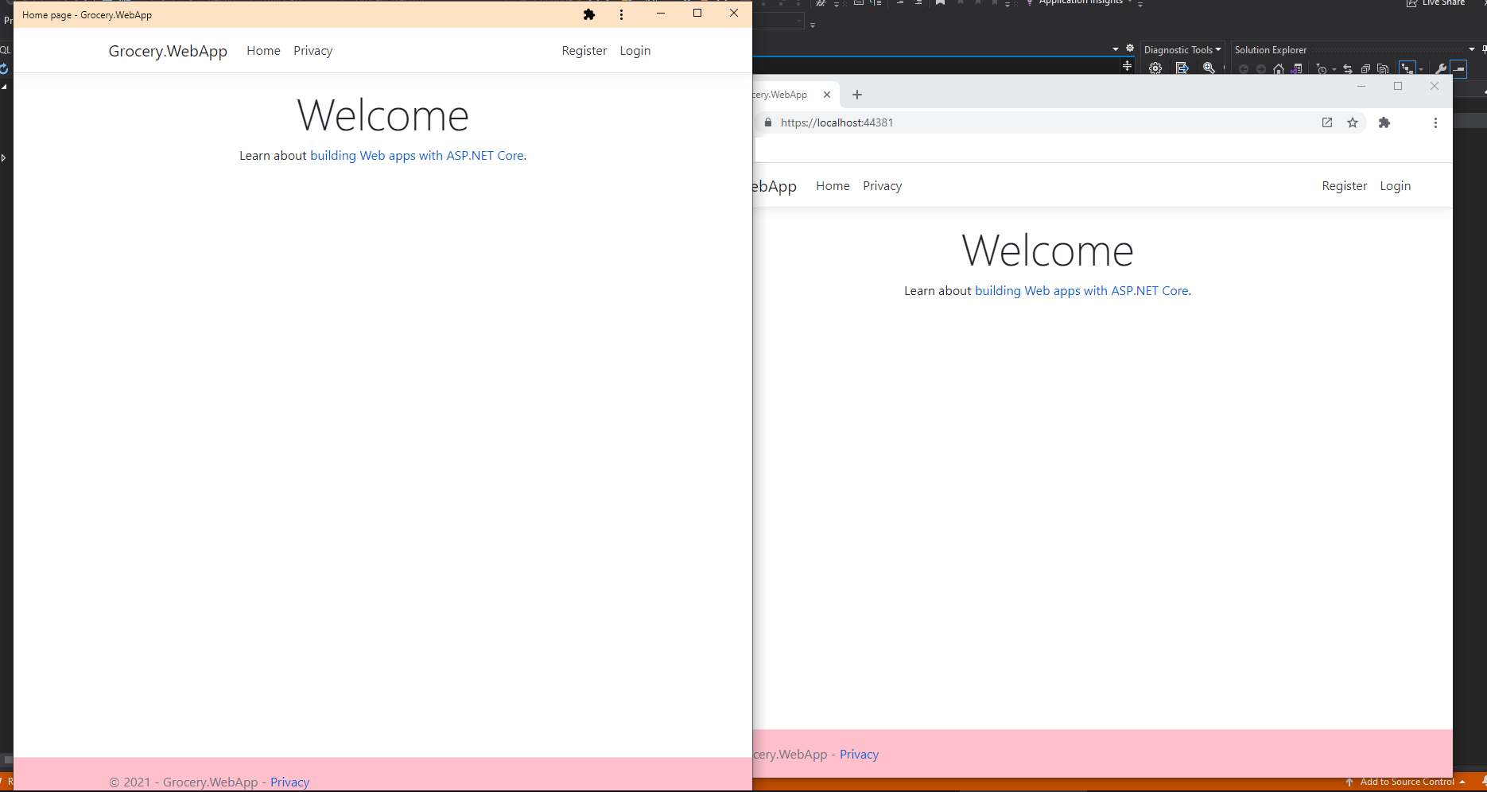Click the back navigation arrow in Solution Explorer

(1244, 68)
